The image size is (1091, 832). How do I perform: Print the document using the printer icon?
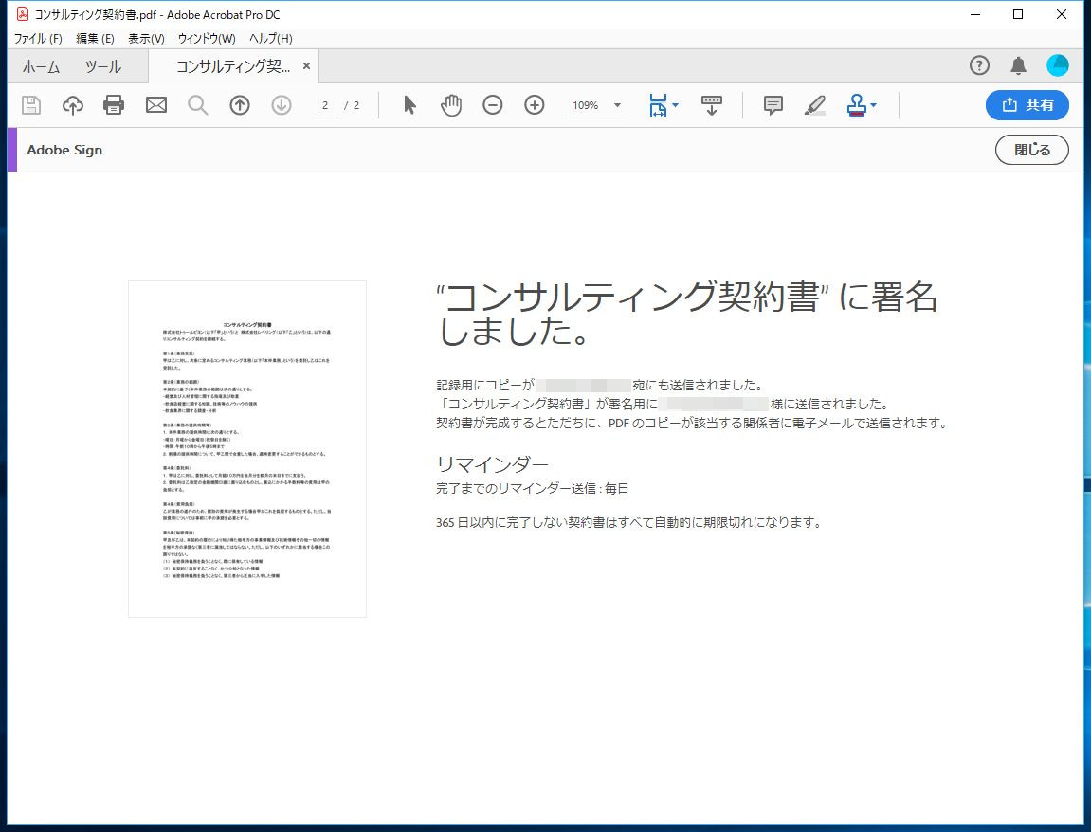[x=114, y=105]
